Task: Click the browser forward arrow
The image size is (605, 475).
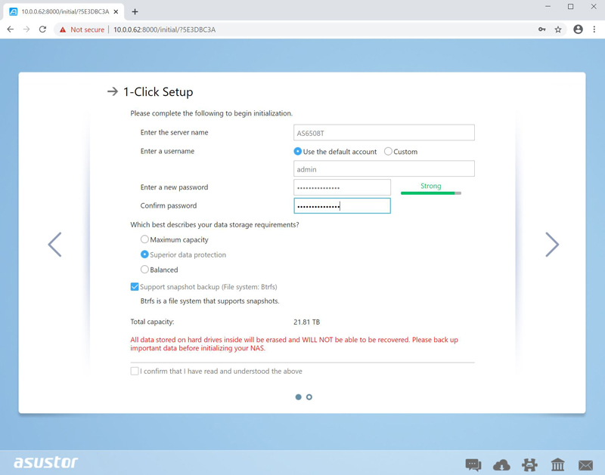Action: click(26, 29)
